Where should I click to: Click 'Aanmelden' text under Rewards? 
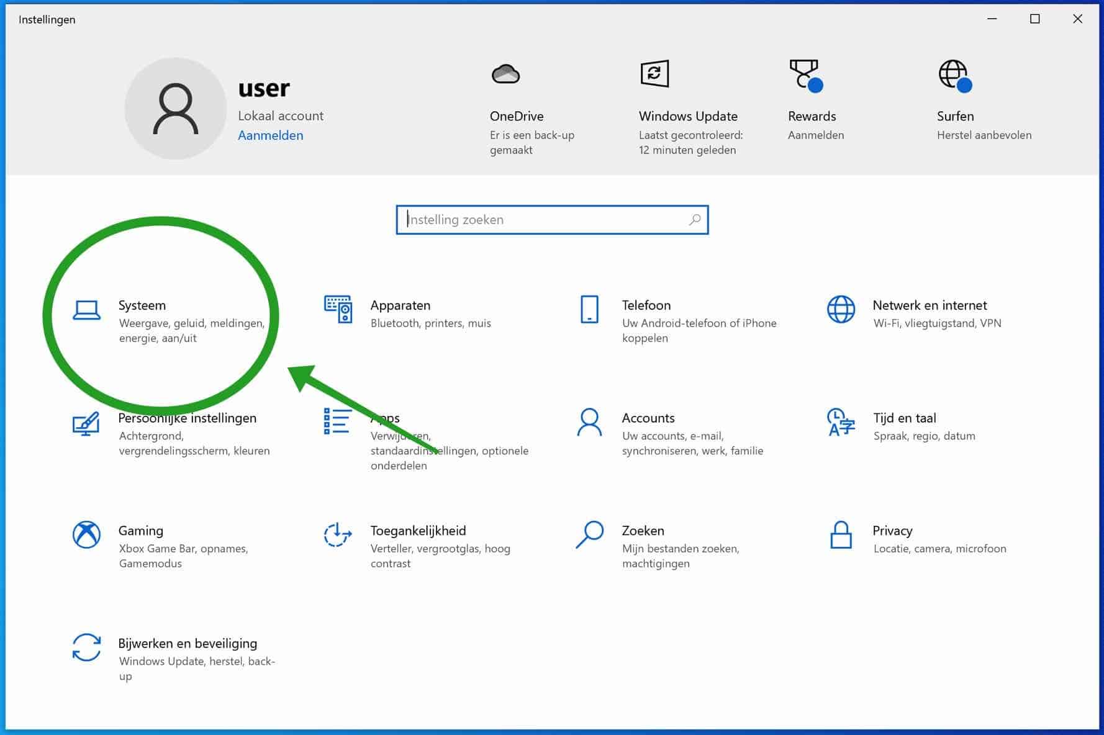[x=816, y=135]
